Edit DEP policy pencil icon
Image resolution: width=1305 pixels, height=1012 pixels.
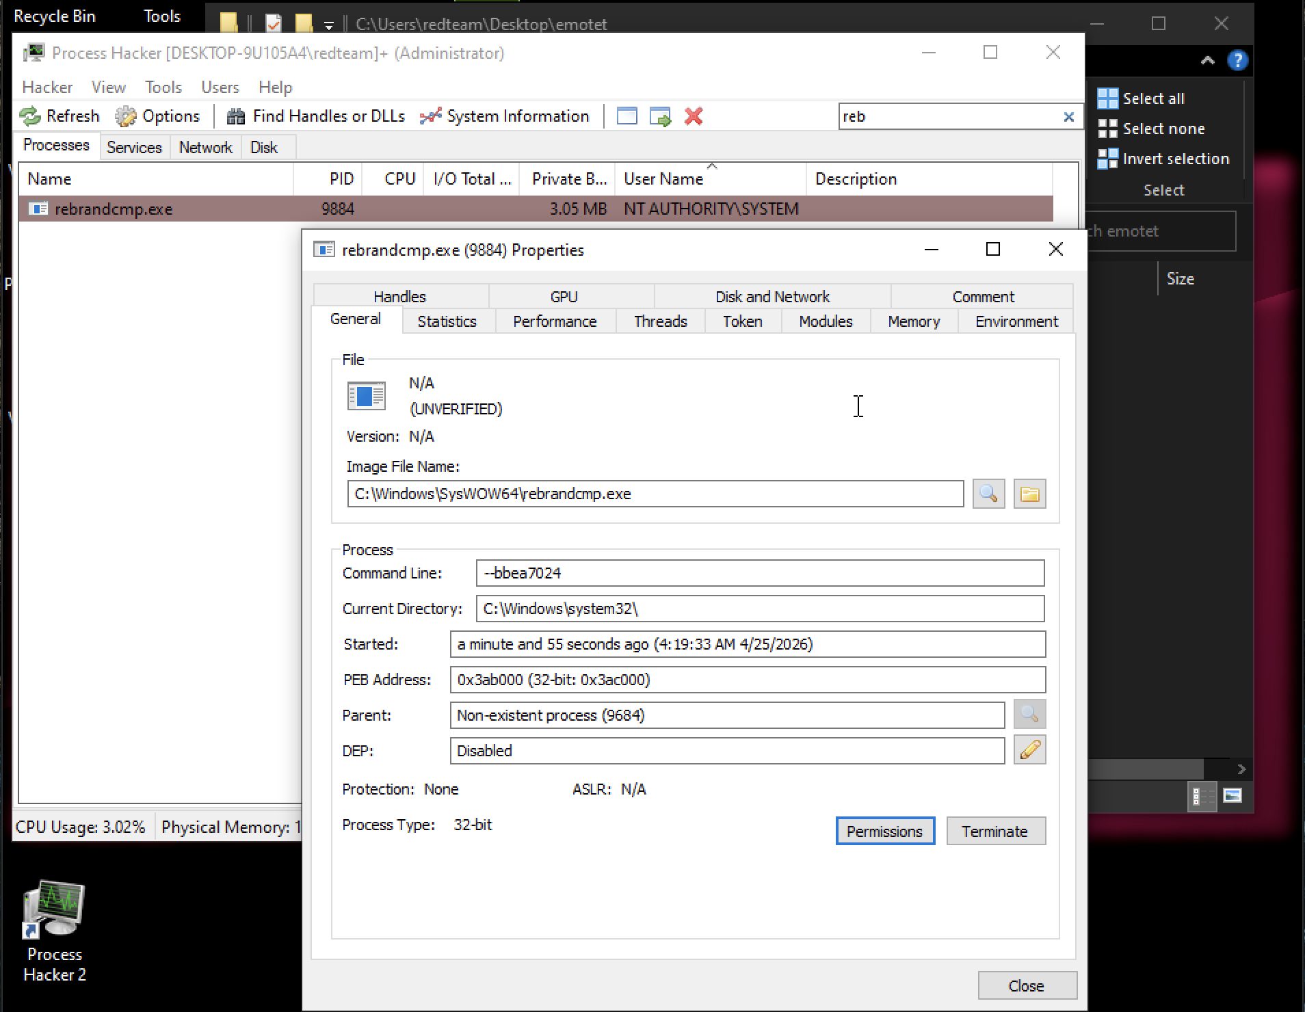pyautogui.click(x=1029, y=750)
